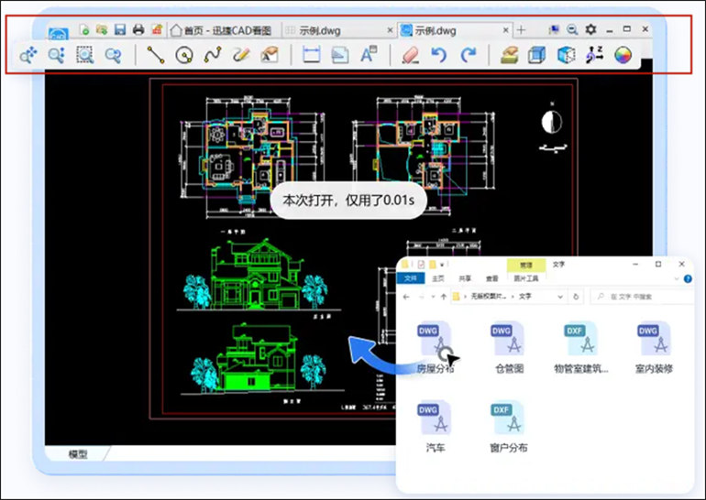Click the save floppy disk icon
The height and width of the screenshot is (500, 706).
pos(120,29)
